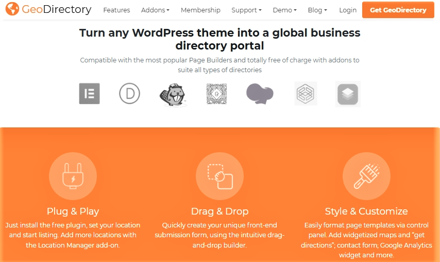
Task: Open the Features page
Action: 116,10
